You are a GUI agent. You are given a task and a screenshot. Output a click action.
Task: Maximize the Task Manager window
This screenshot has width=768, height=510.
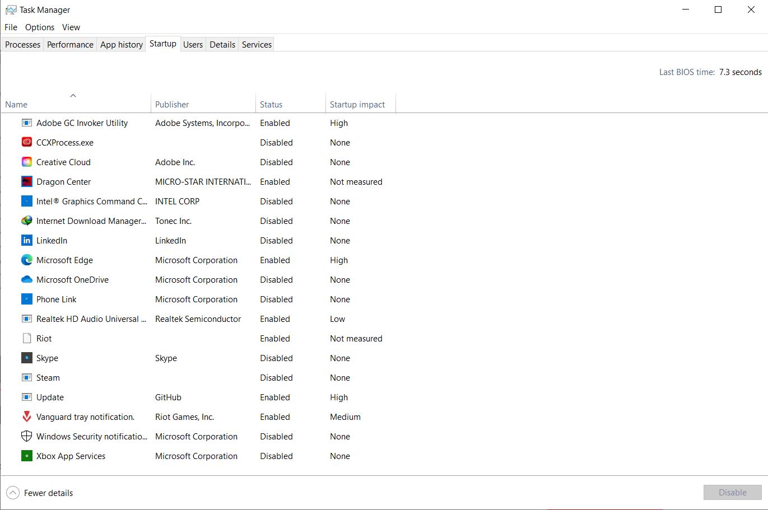click(718, 10)
